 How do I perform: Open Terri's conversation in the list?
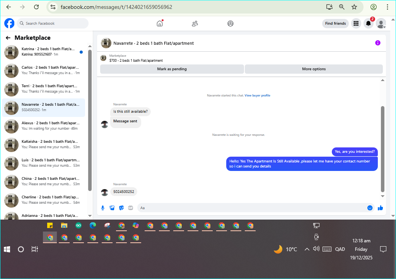coord(43,89)
